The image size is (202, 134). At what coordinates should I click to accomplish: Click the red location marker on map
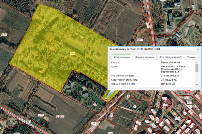coord(106,99)
